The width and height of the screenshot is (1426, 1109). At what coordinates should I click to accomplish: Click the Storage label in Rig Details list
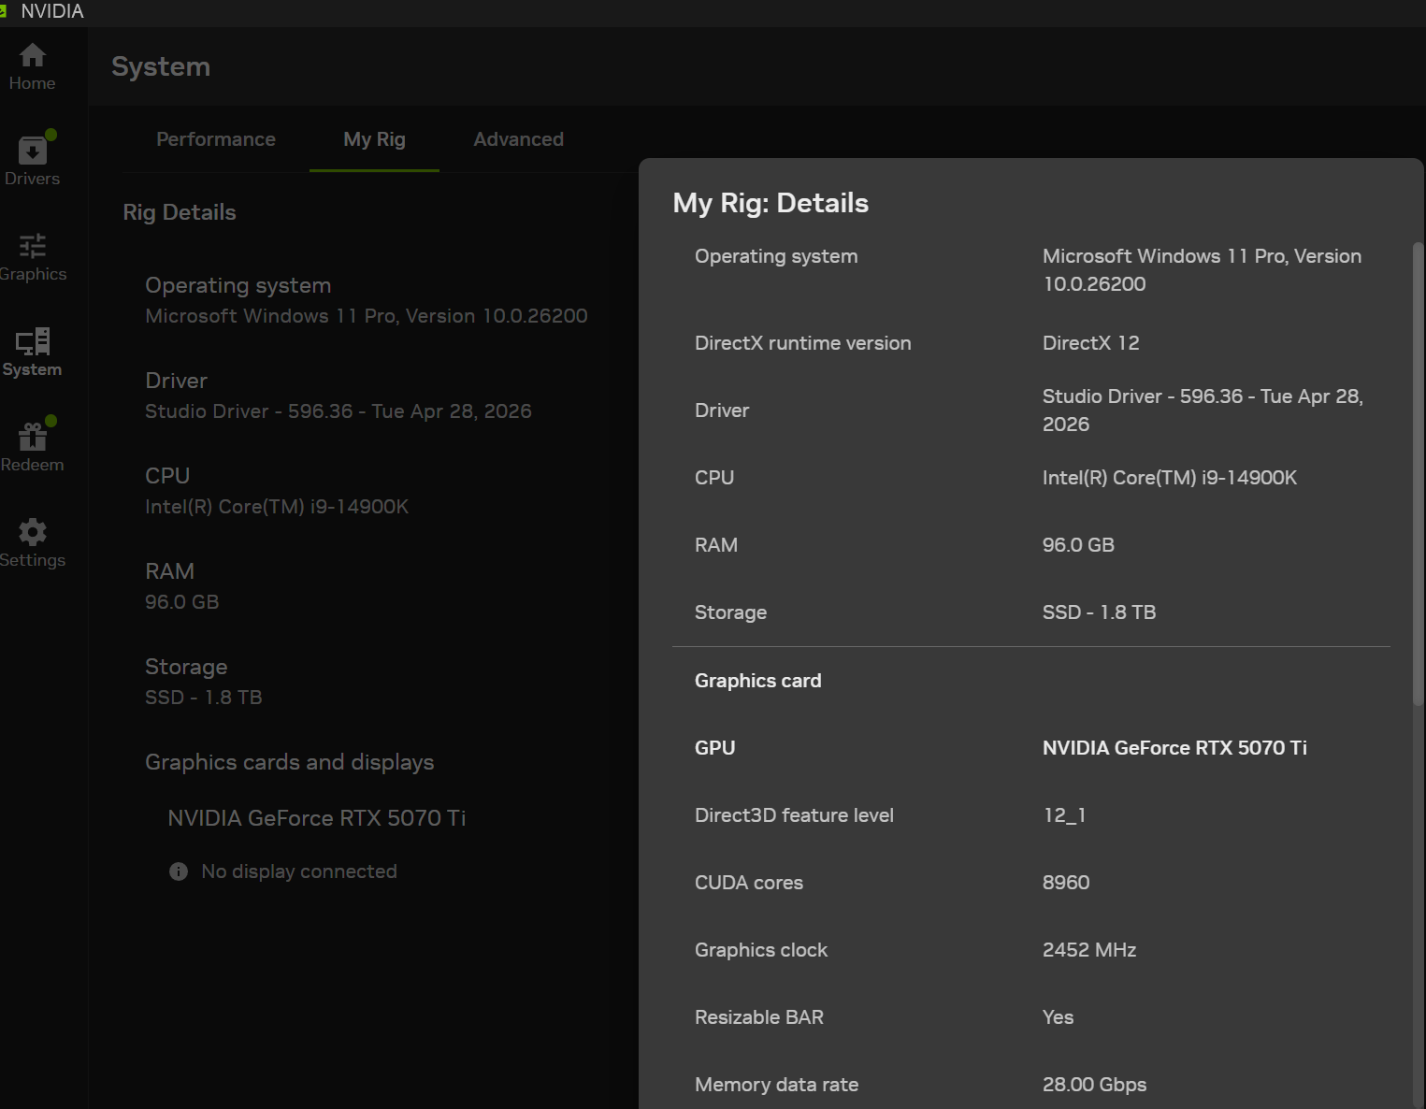pos(186,667)
